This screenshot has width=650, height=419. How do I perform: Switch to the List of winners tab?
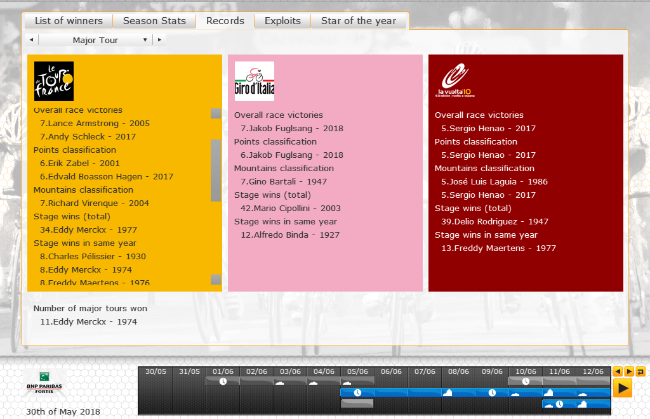(x=69, y=21)
